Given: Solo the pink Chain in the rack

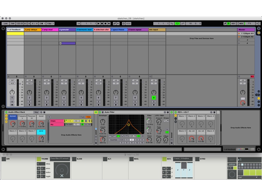Looking at the screenshot, I should (86, 121).
